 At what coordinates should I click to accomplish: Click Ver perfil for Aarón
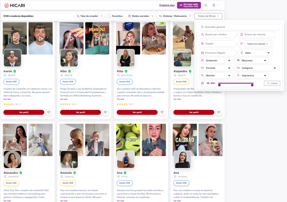click(24, 112)
